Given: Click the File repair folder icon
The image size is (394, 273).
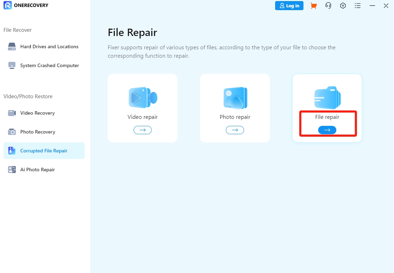Looking at the screenshot, I should click(328, 98).
